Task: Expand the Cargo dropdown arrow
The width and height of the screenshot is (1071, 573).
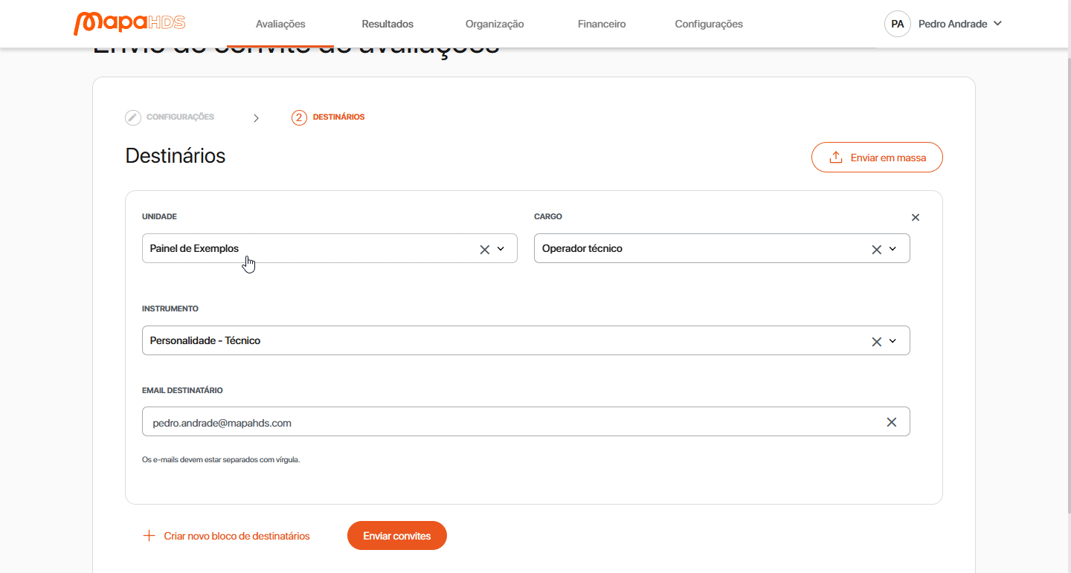Action: 892,249
